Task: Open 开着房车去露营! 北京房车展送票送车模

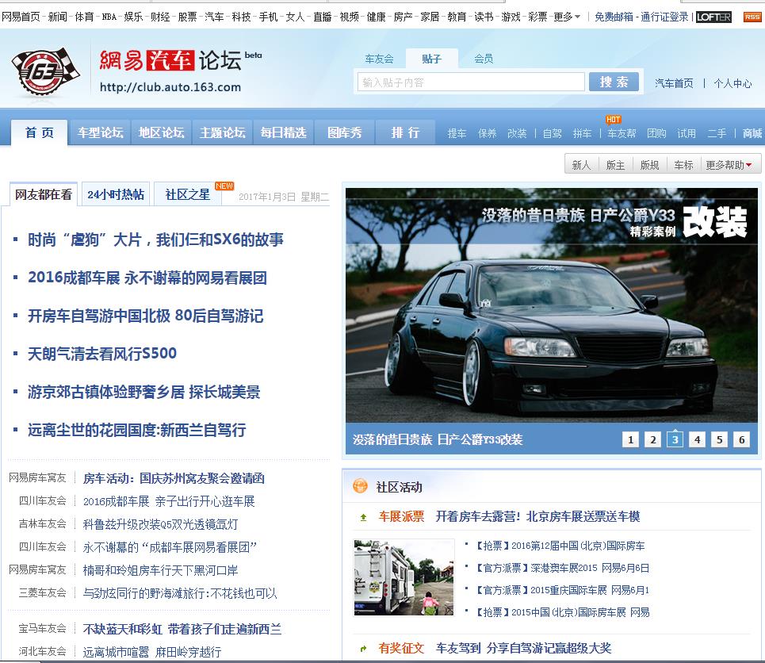Action: (x=537, y=516)
